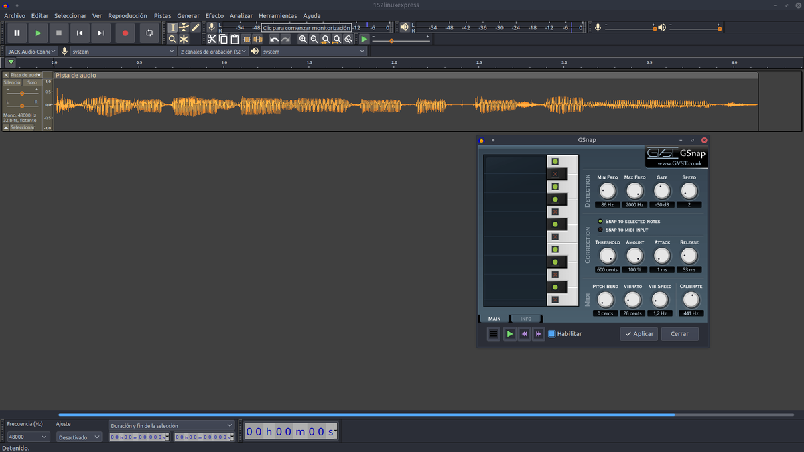Image resolution: width=804 pixels, height=452 pixels.
Task: Click the Play-at-speed green arrow
Action: (364, 40)
